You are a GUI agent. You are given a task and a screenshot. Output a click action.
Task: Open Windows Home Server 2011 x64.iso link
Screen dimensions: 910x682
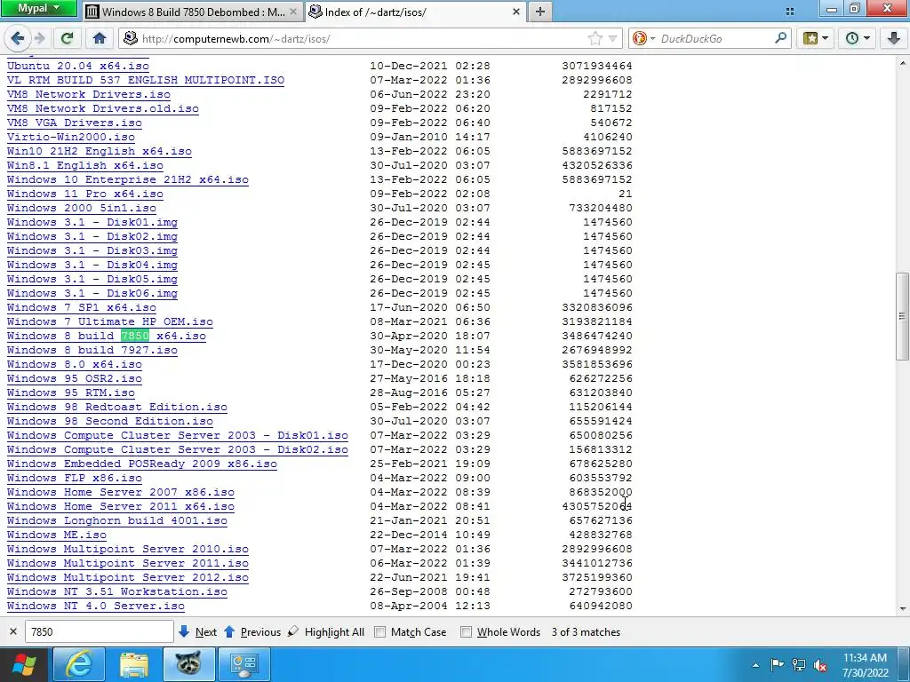(x=121, y=506)
